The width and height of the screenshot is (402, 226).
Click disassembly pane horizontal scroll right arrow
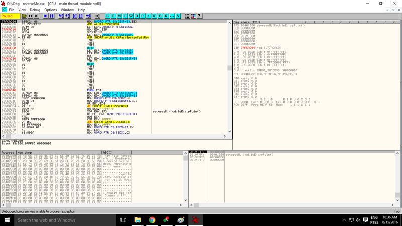click(225, 136)
